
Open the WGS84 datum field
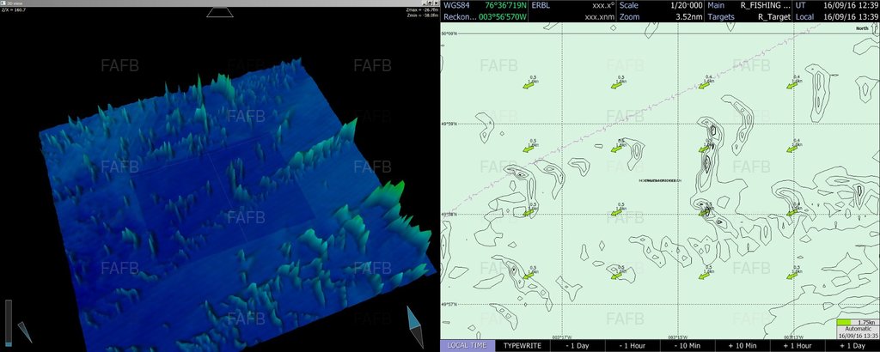(x=456, y=5)
